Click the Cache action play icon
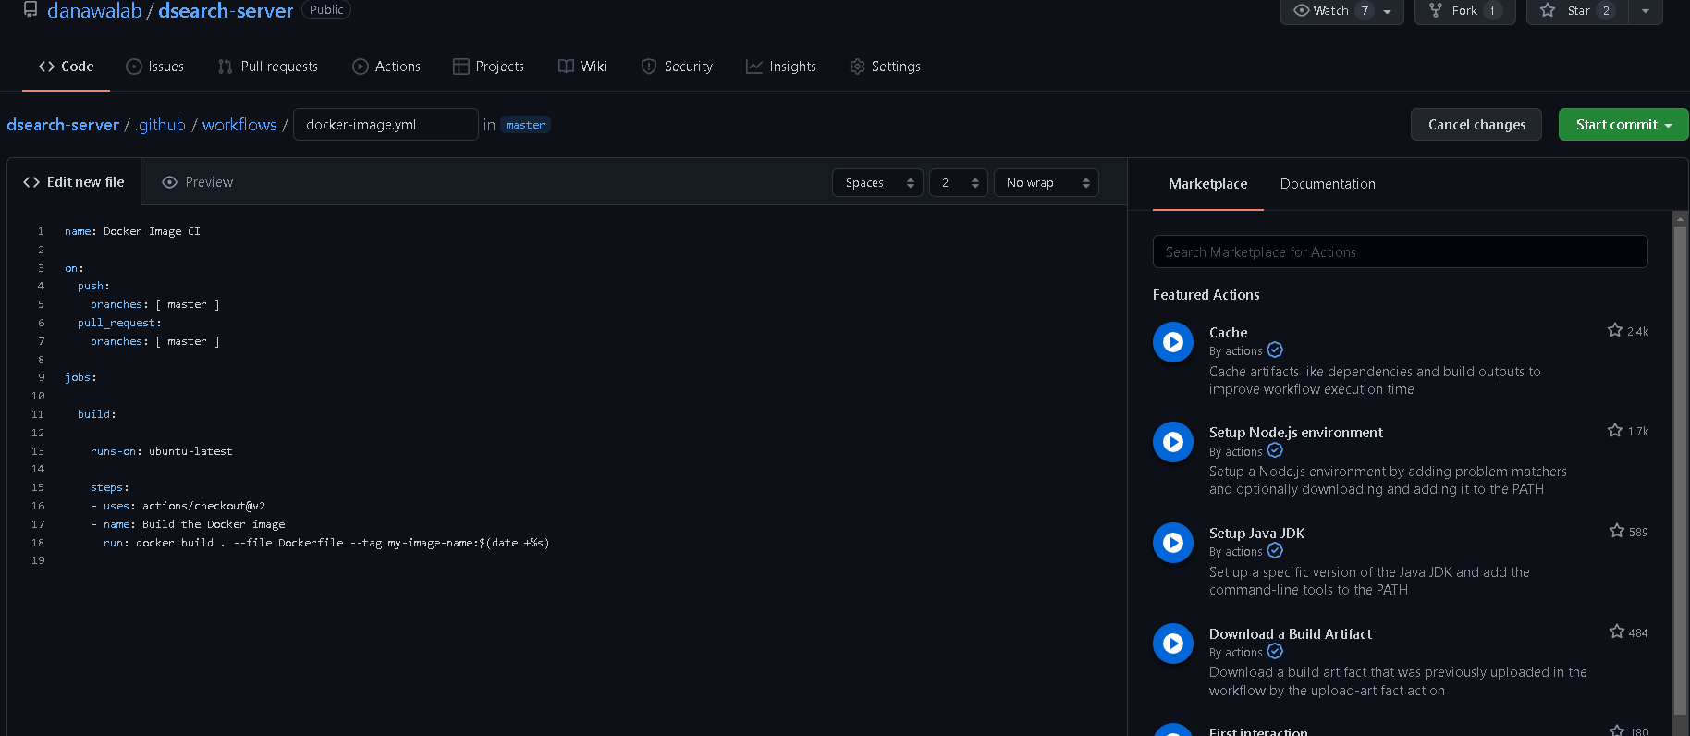This screenshot has width=1690, height=736. point(1173,342)
